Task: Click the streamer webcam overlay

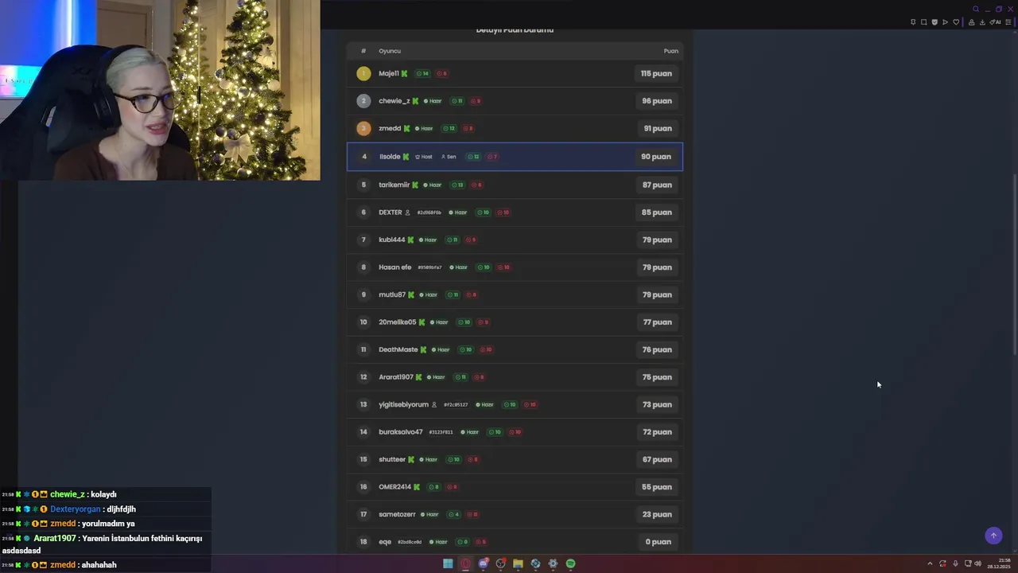Action: coord(160,90)
